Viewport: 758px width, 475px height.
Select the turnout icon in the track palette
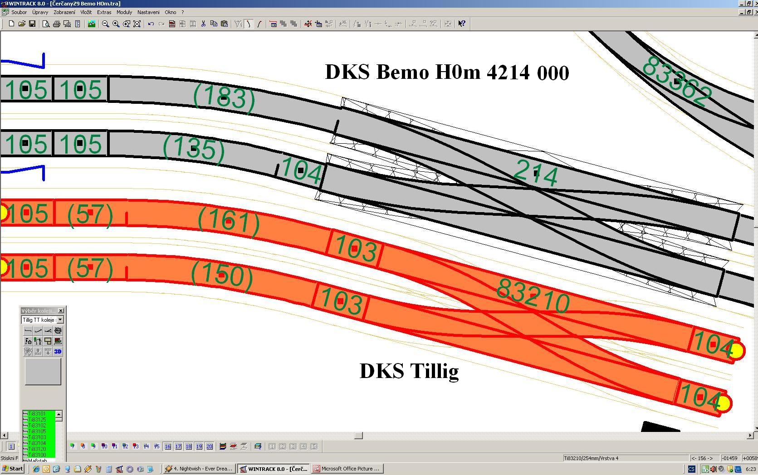click(48, 331)
